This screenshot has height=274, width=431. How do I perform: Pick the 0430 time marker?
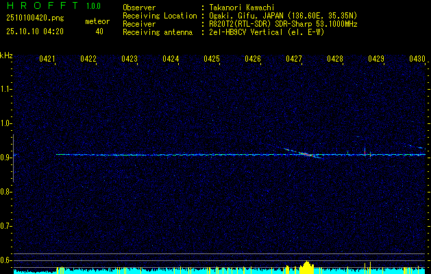tap(417, 60)
